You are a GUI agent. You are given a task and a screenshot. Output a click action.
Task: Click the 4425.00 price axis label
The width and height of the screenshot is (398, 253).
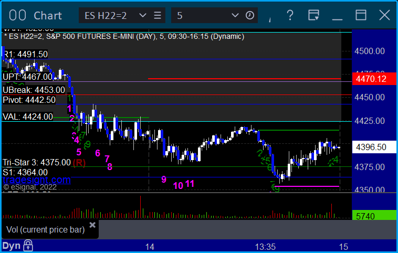370,121
